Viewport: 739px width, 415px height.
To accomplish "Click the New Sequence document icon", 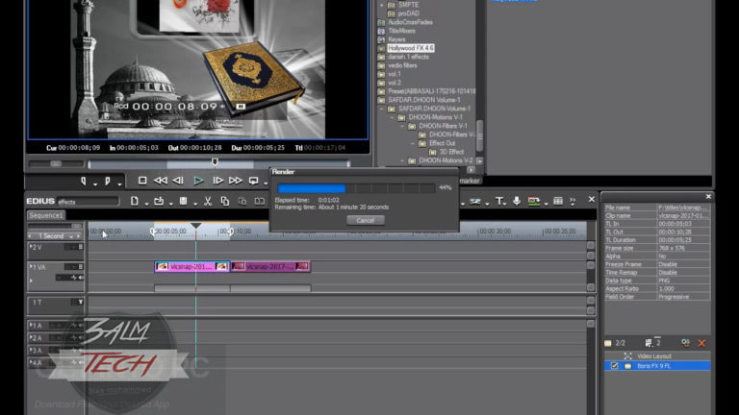I will pyautogui.click(x=135, y=201).
